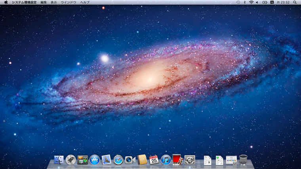Open first document stack in Dock
The image size is (301, 169).
point(208,160)
